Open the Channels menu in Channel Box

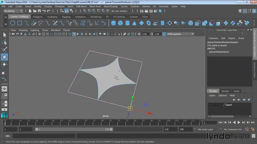pyautogui.click(x=213, y=38)
